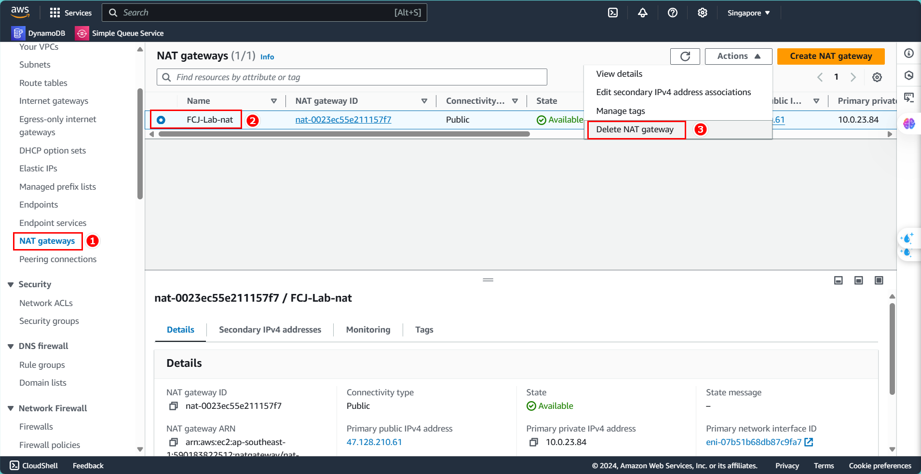Go to next page of results
This screenshot has width=921, height=474.
point(853,77)
